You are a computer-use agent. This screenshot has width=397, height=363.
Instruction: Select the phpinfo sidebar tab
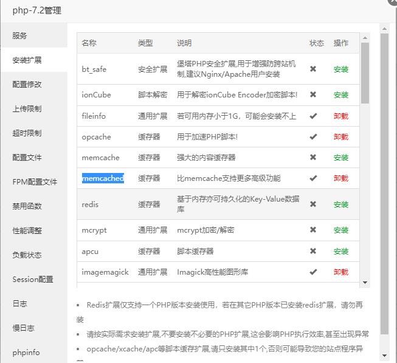coord(26,353)
